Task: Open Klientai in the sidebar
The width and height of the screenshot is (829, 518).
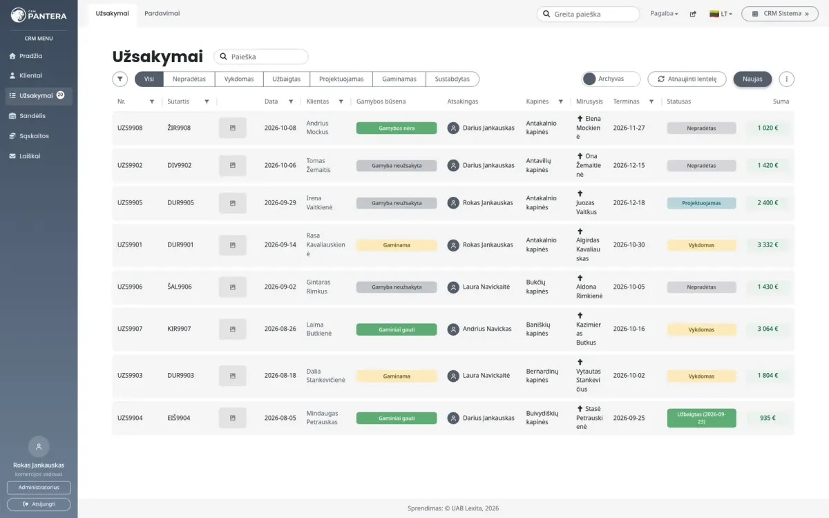Action: coord(39,75)
